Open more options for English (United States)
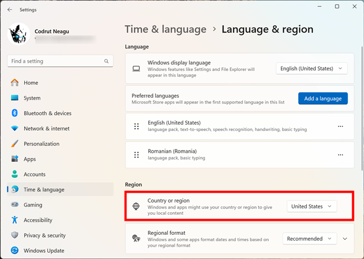364x259 pixels. coord(340,126)
